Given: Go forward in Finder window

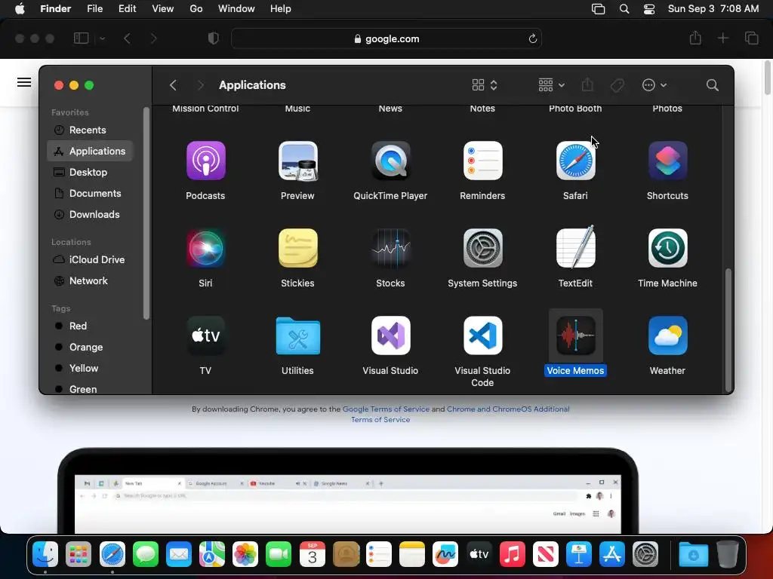Looking at the screenshot, I should coord(200,85).
